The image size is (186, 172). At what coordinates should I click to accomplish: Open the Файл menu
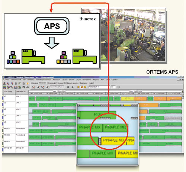(7, 80)
